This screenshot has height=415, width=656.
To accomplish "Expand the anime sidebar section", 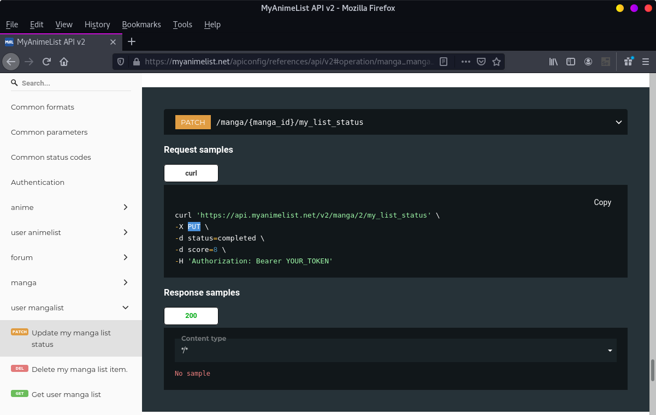I will click(x=126, y=207).
